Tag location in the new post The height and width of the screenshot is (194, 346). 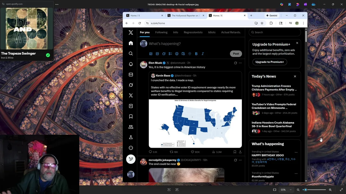tap(190, 54)
